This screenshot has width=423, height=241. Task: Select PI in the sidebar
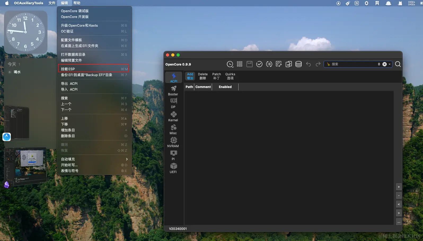coord(173,155)
